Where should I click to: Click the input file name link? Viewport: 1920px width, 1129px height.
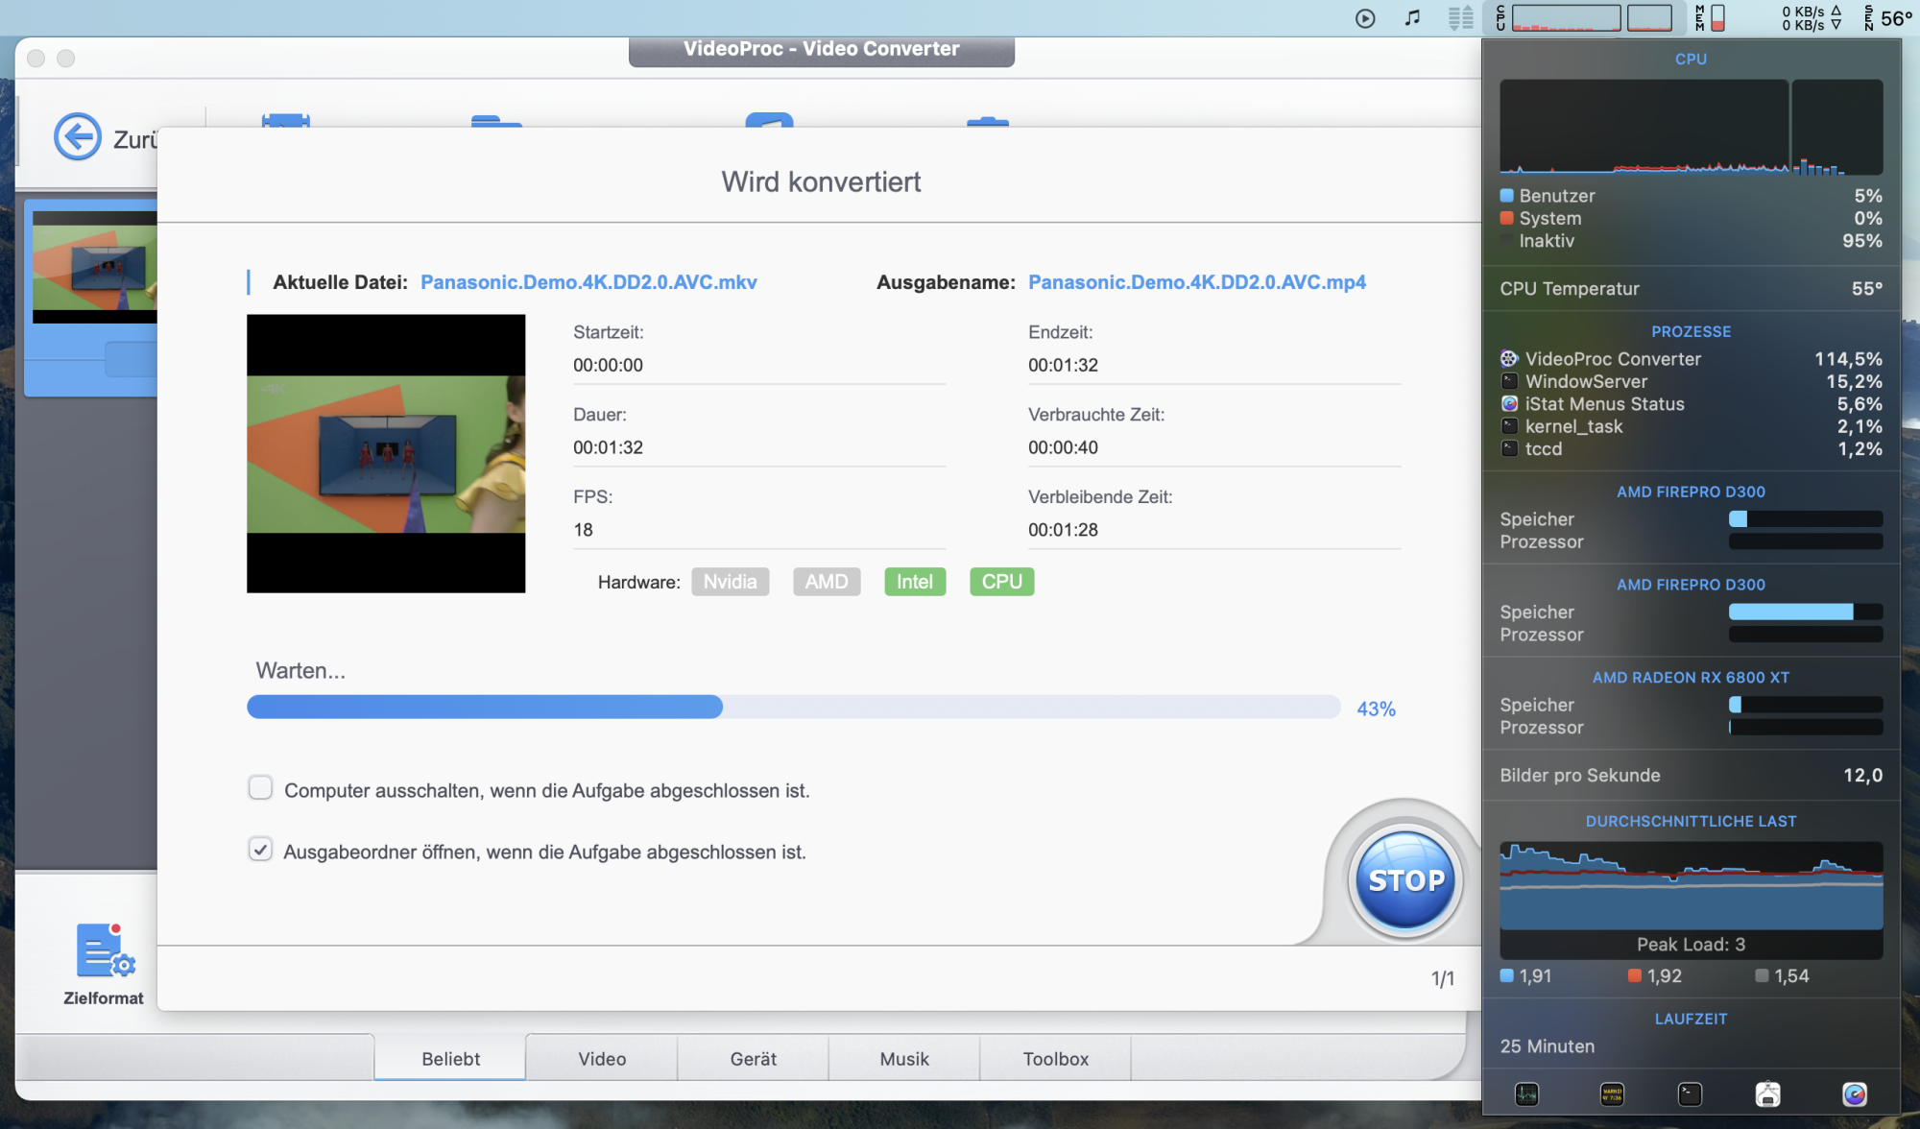tap(588, 282)
